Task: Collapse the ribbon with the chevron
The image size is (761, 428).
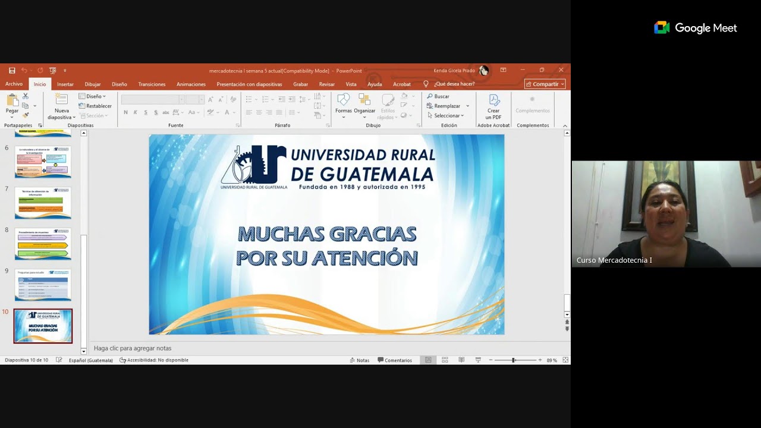Action: [565, 125]
